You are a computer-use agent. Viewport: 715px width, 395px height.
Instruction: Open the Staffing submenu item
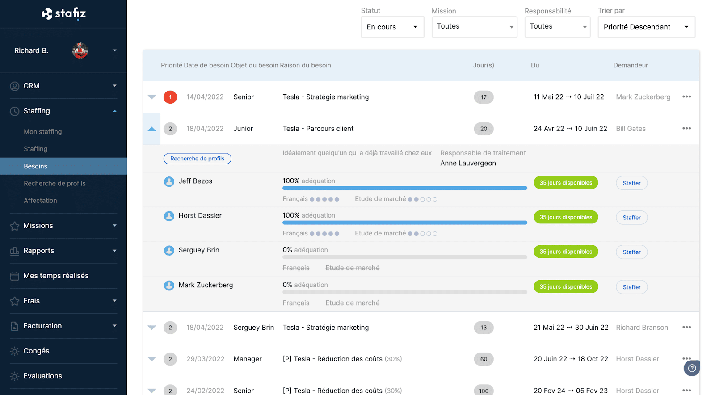click(35, 149)
